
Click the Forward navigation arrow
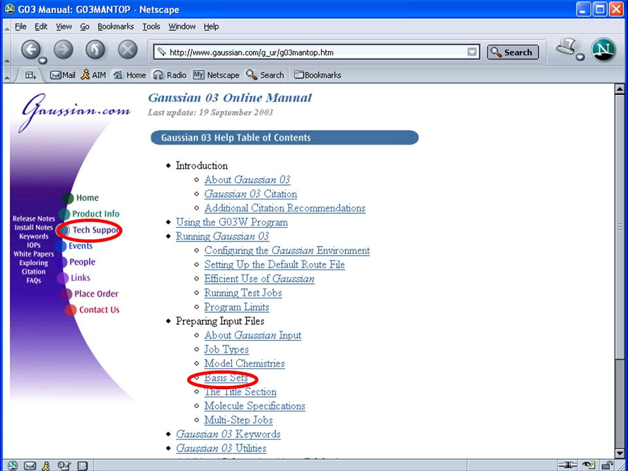63,50
